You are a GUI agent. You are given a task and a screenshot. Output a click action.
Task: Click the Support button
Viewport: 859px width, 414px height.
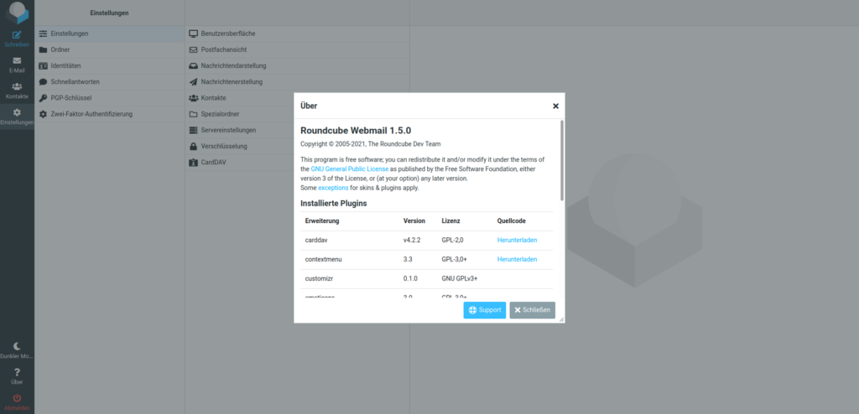pos(485,310)
